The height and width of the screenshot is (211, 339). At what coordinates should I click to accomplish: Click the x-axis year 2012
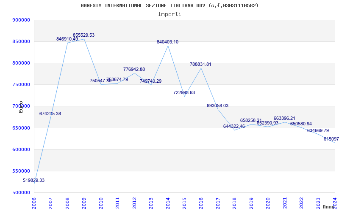(134, 203)
